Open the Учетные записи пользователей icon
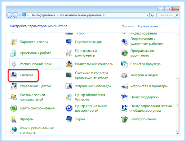 [14, 97]
